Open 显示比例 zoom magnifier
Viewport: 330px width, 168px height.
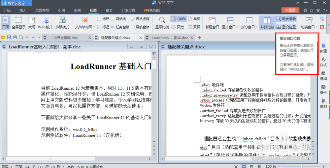tap(162, 23)
